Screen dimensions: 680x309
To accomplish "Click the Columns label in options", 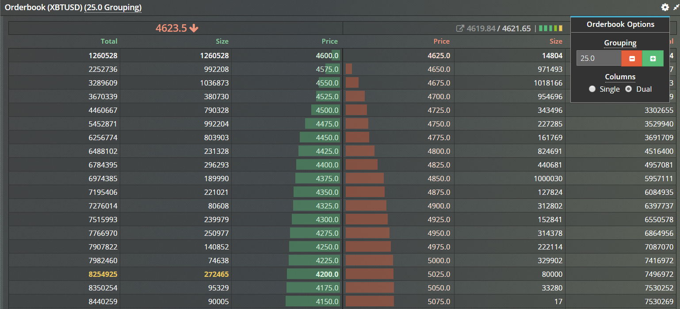I will [x=620, y=77].
